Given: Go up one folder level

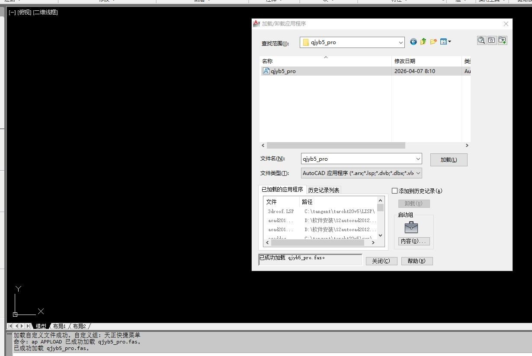Looking at the screenshot, I should (423, 42).
